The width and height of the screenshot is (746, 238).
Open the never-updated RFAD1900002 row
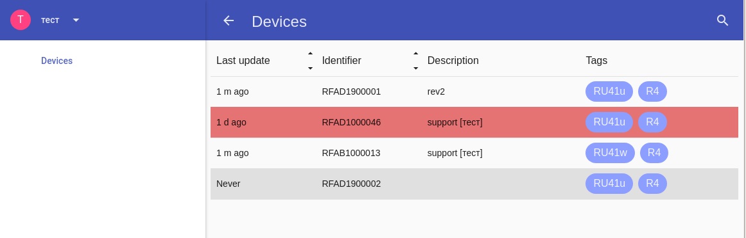474,184
